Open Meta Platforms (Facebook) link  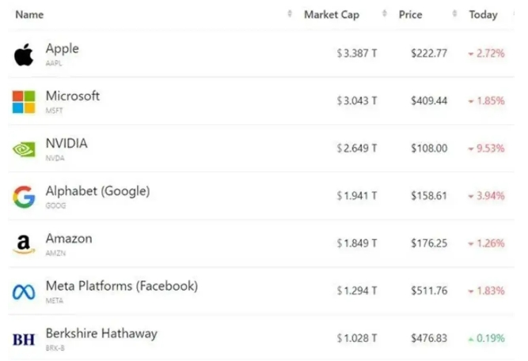point(122,286)
